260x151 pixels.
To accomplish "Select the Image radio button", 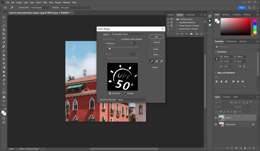I will [125, 94].
